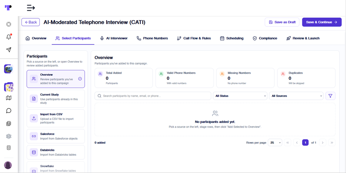Viewport: 346px width, 173px height.
Task: Change Rows per page dropdown value
Action: pos(275,143)
